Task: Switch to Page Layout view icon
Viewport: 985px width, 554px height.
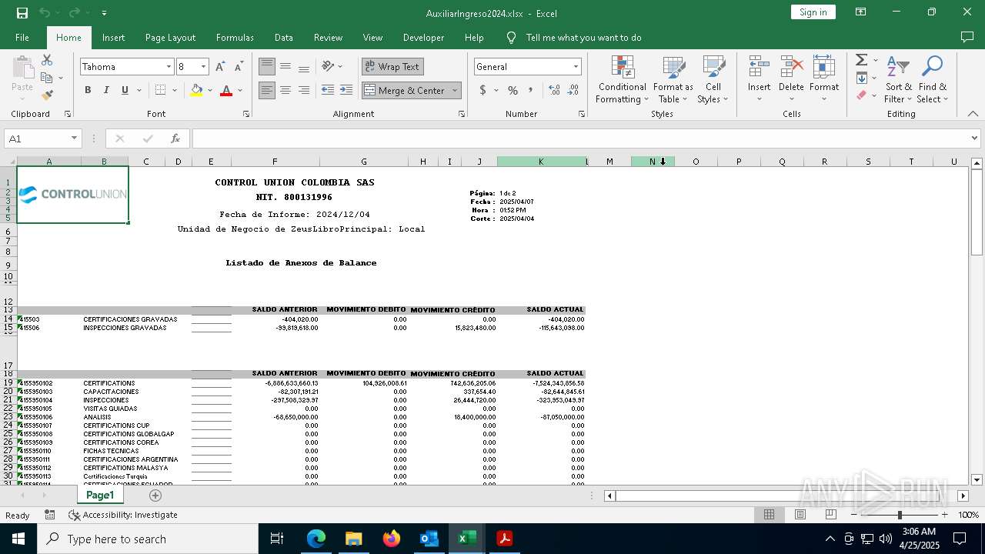Action: pyautogui.click(x=800, y=515)
